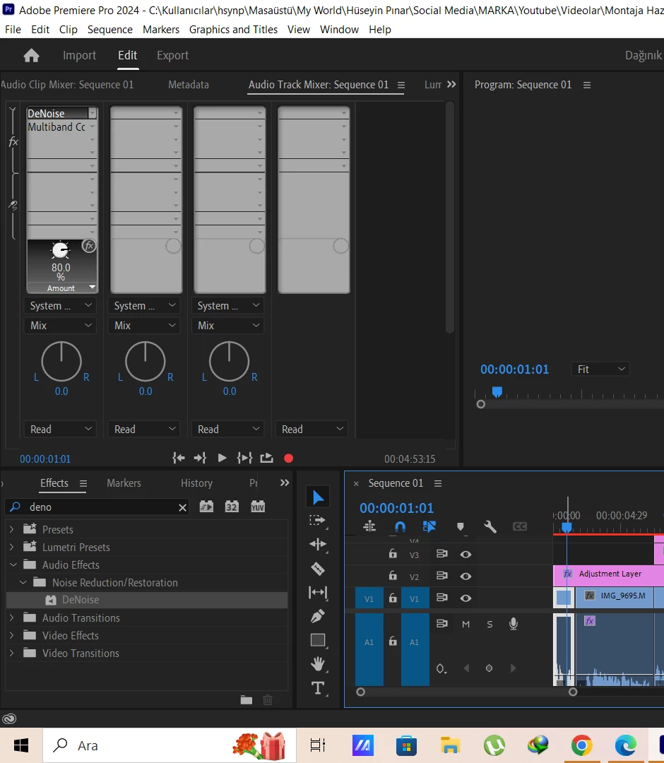The width and height of the screenshot is (664, 763).
Task: Solo the A1 audio track
Action: coord(490,624)
